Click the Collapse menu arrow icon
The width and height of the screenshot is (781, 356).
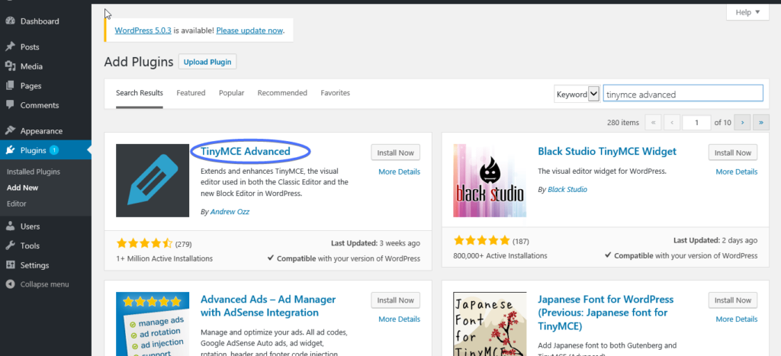tap(10, 284)
